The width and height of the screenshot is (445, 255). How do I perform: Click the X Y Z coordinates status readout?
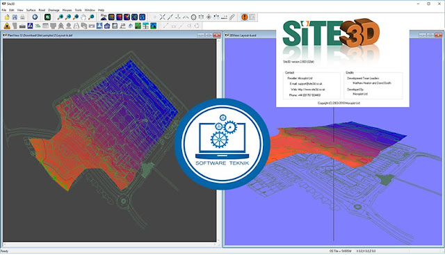coord(366,251)
